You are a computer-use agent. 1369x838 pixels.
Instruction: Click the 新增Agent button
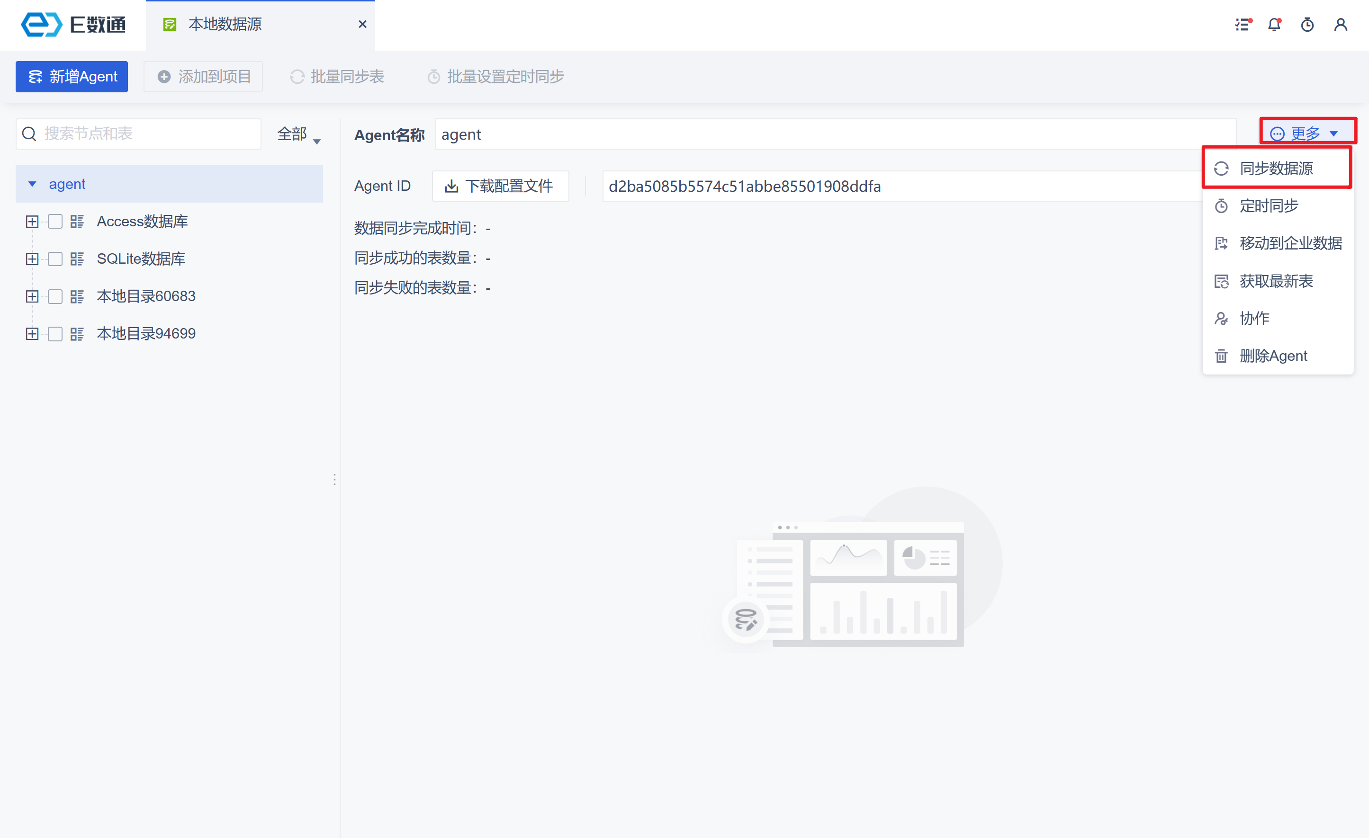click(72, 77)
